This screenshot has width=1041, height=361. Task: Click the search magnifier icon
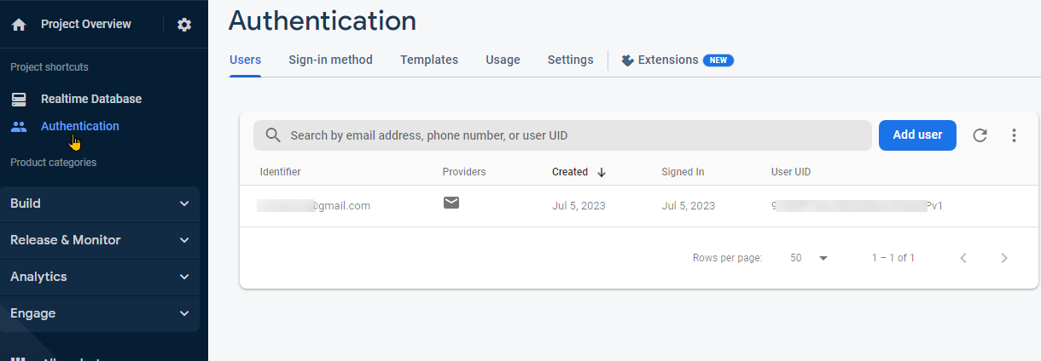(273, 135)
